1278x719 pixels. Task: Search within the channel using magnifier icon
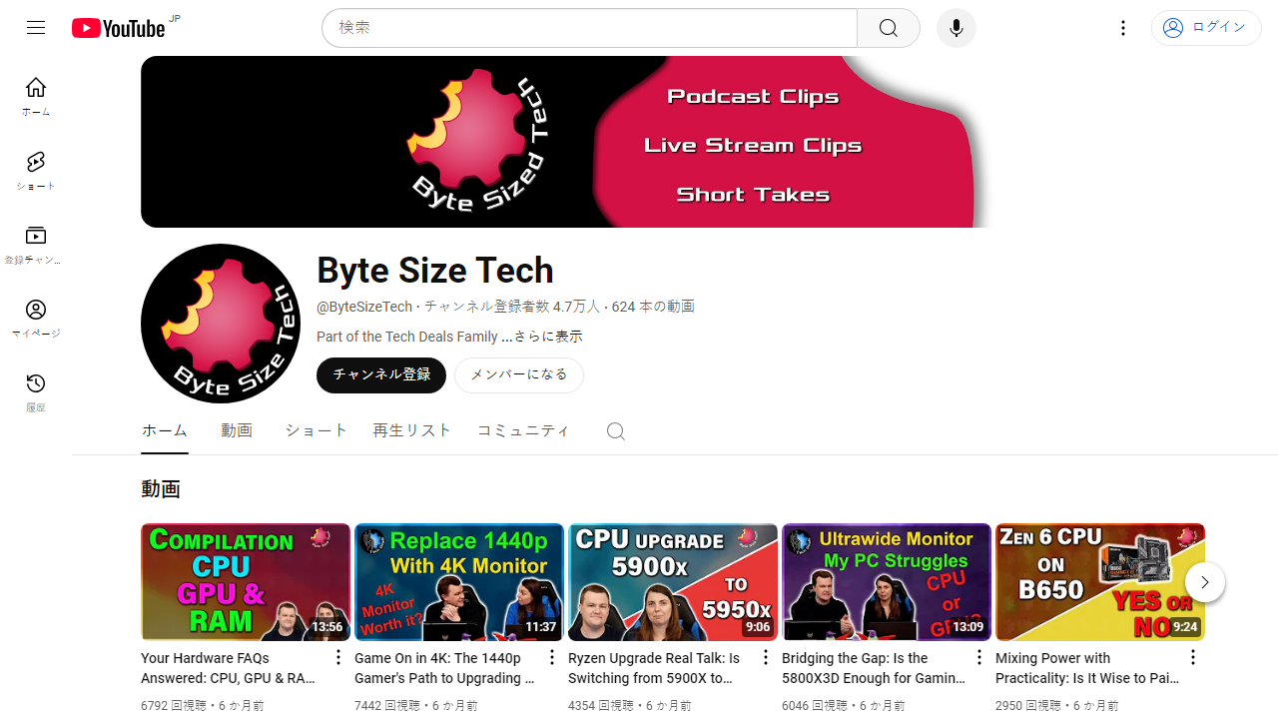(x=616, y=430)
